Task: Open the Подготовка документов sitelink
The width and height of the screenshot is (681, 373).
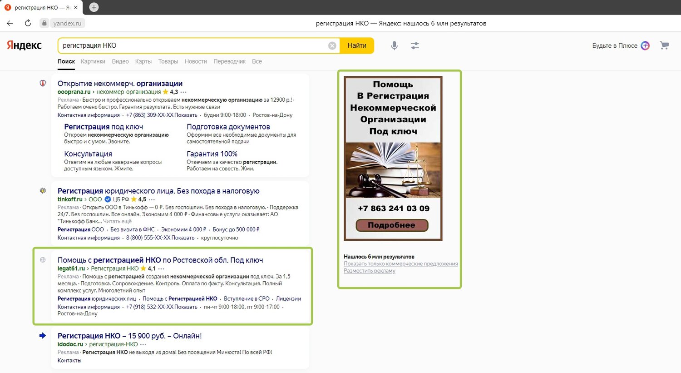Action: coord(228,127)
